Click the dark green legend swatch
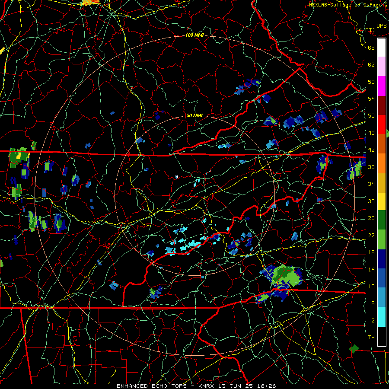The width and height of the screenshot is (389, 389). (x=382, y=220)
